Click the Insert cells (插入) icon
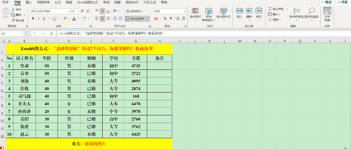The height and width of the screenshot is (149, 351). pyautogui.click(x=240, y=11)
